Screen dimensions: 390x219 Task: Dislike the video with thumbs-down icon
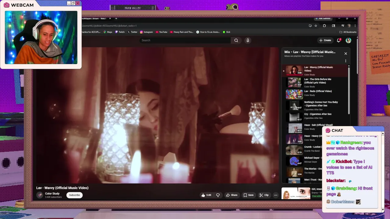pyautogui.click(x=218, y=195)
